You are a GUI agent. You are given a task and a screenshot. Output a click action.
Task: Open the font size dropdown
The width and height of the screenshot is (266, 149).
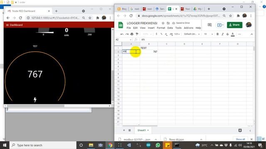pos(208,34)
